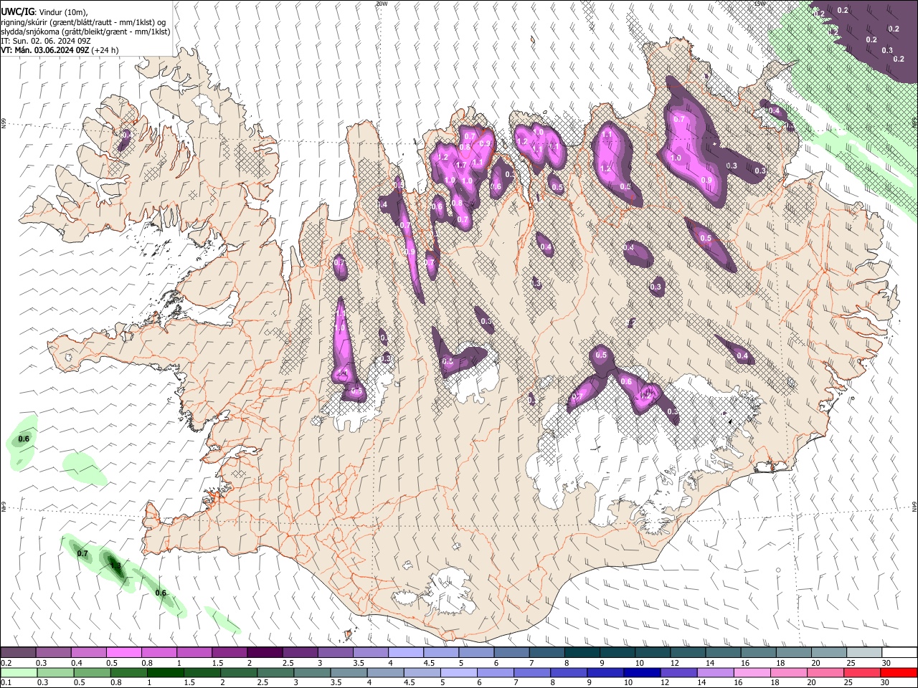Screen dimensions: 918x688
Task: Click the lower rain legend swatch labeled 25
Action: tap(862, 673)
